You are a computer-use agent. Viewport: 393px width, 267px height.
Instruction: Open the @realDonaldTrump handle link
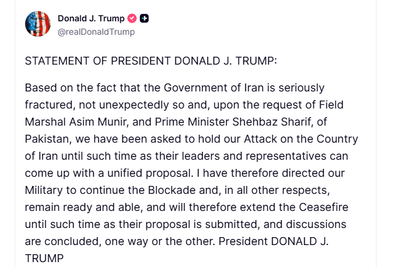tap(96, 31)
